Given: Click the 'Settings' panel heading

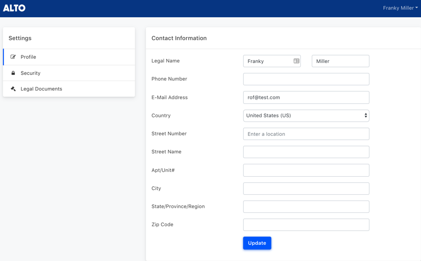Looking at the screenshot, I should (20, 38).
